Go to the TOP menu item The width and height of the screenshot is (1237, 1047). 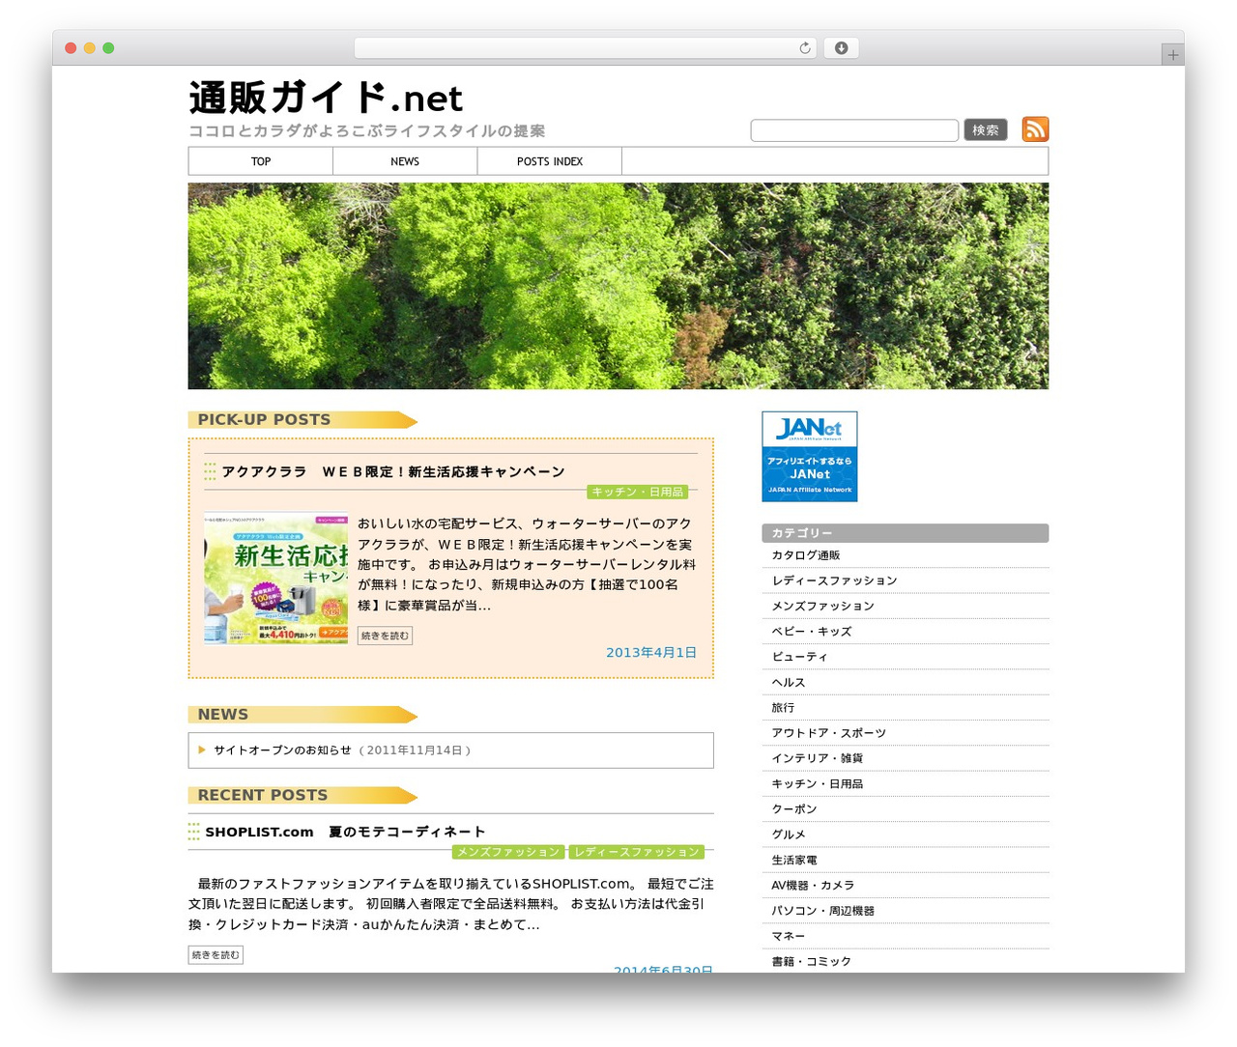point(261,161)
